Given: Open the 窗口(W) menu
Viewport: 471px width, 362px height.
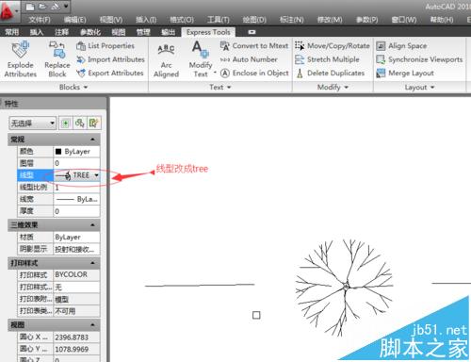Looking at the screenshot, I should click(404, 20).
